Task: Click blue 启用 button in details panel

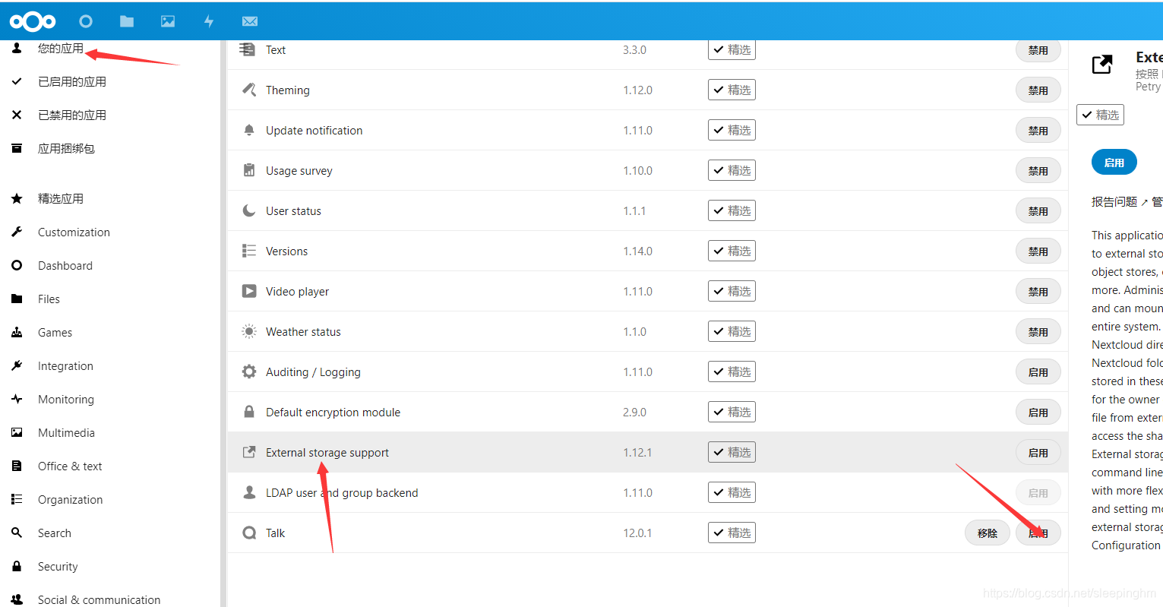Action: point(1114,163)
